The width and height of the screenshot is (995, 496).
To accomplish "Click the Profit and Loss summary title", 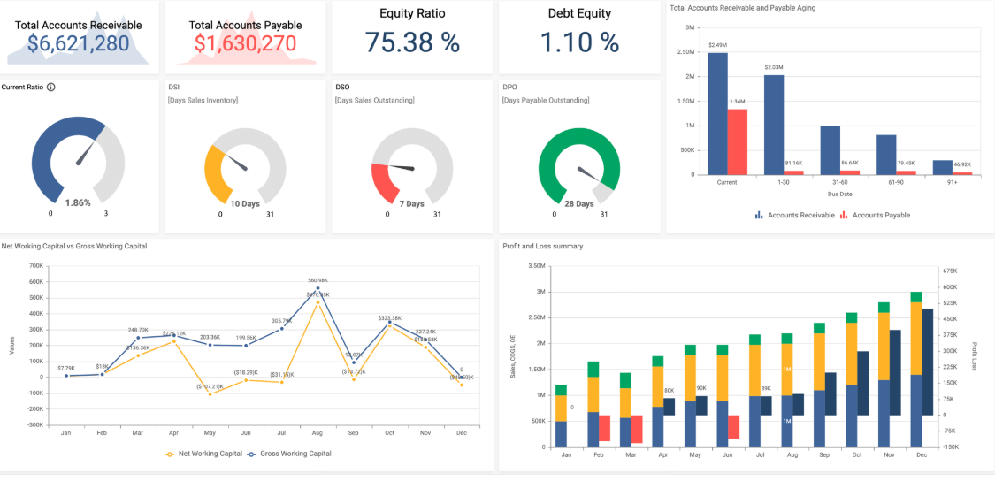I will (542, 246).
